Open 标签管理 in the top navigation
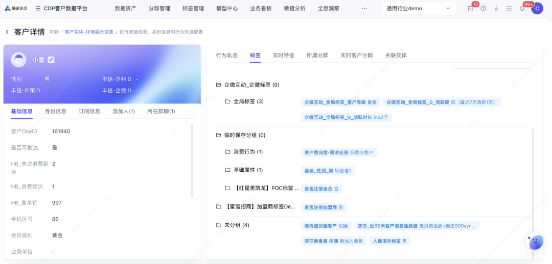Image resolution: width=552 pixels, height=264 pixels. click(x=193, y=9)
